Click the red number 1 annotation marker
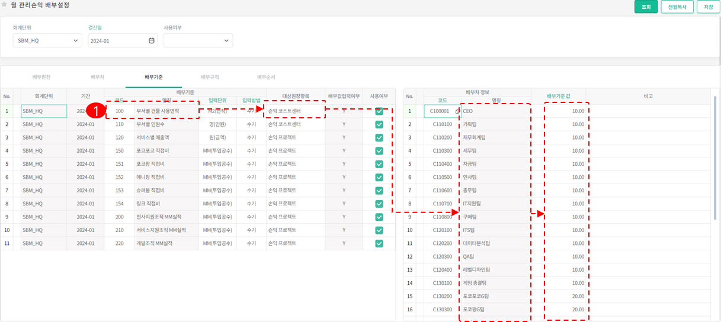721x322 pixels. coord(96,111)
